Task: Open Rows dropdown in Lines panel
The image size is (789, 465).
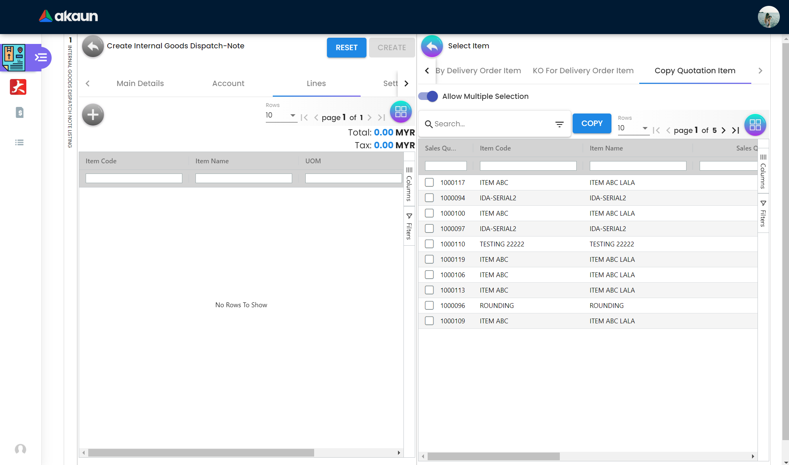Action: (x=280, y=115)
